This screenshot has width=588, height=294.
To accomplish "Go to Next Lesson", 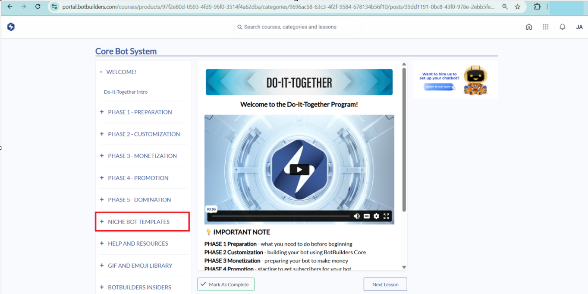I will [385, 285].
